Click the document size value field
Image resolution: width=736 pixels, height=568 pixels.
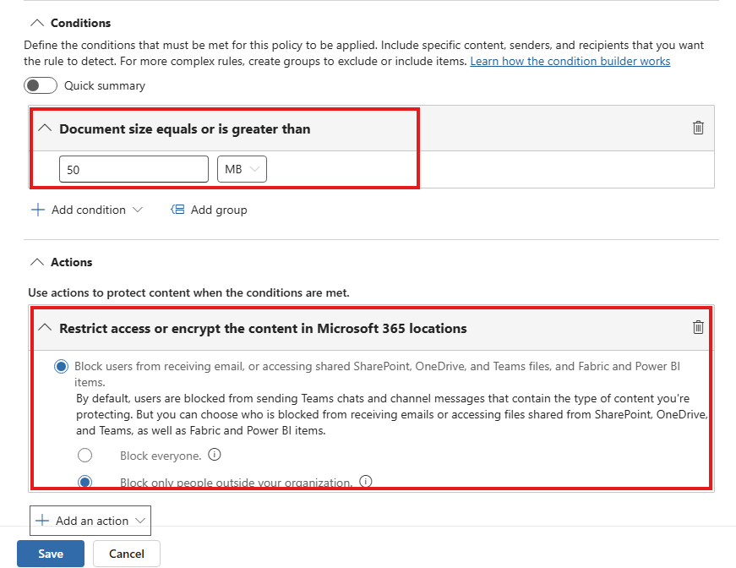coord(134,169)
